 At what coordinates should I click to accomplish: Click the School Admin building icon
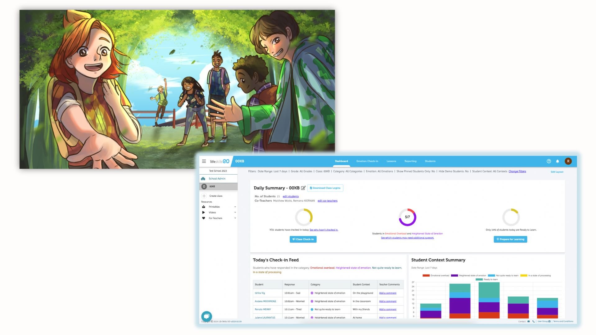pos(203,179)
